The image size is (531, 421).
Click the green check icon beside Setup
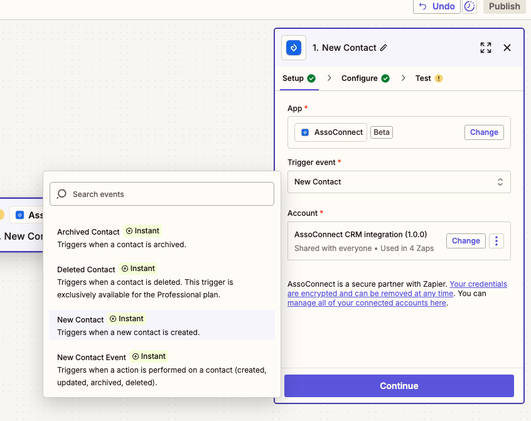[311, 78]
